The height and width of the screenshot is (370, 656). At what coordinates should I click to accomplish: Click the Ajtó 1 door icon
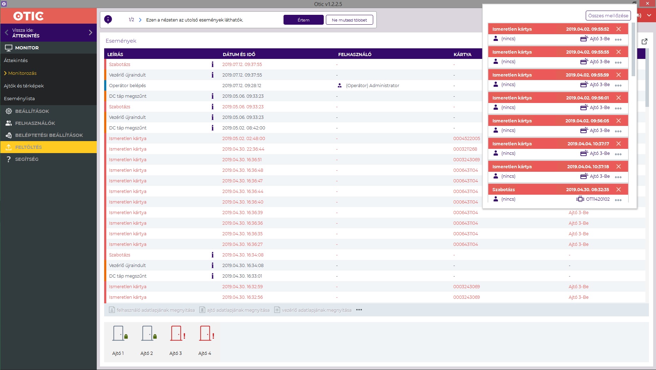pyautogui.click(x=119, y=333)
